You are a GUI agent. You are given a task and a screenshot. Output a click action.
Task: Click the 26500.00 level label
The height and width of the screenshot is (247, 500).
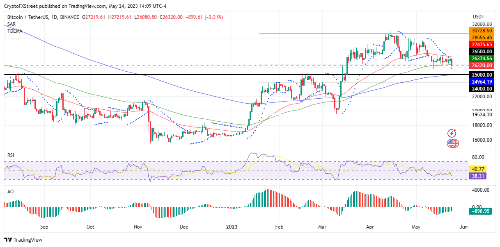[482, 52]
